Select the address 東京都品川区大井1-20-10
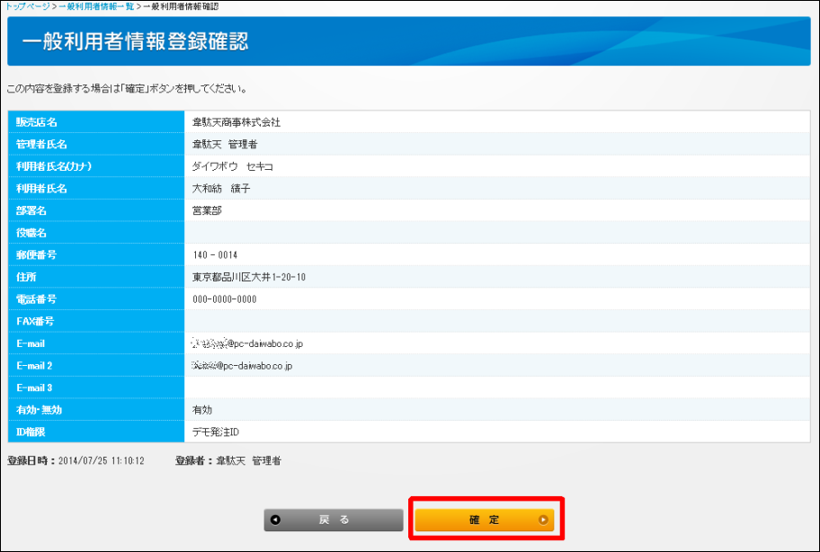Viewport: 820px width, 552px height. 249,277
